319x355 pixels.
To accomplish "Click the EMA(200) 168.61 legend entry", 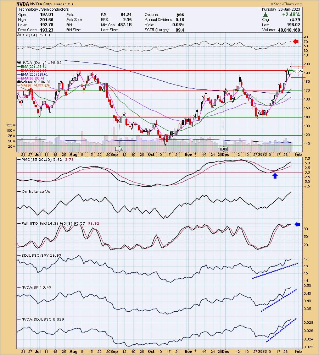I will [x=33, y=74].
